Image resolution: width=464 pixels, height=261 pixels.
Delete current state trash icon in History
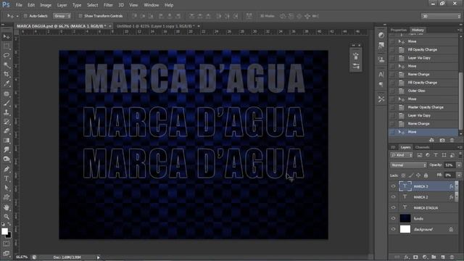pyautogui.click(x=452, y=140)
